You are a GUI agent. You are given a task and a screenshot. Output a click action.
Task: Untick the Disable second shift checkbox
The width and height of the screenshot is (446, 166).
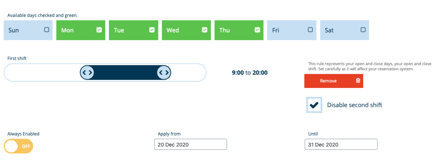314,105
